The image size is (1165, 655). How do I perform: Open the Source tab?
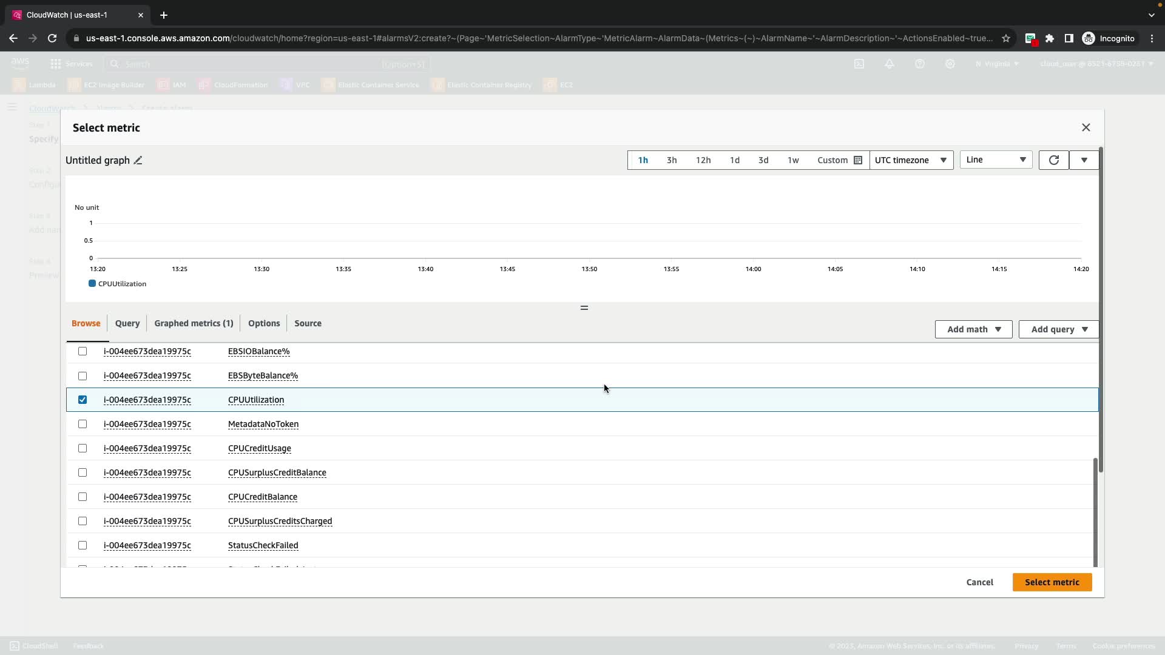click(308, 323)
